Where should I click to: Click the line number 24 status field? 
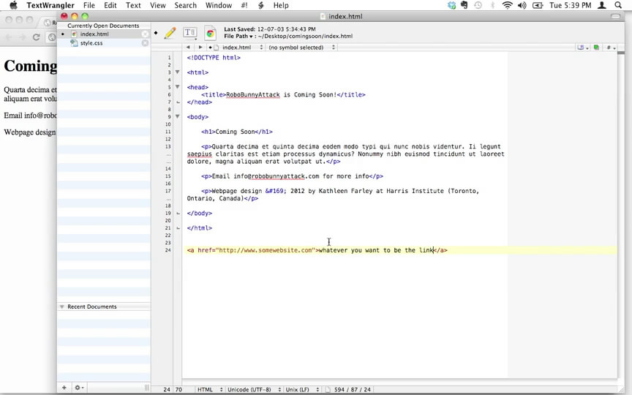pyautogui.click(x=167, y=389)
